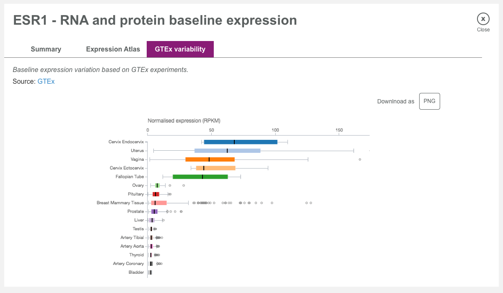
Task: Click the red Pituitary box plot
Action: click(x=156, y=194)
